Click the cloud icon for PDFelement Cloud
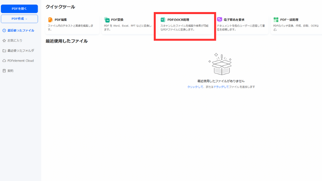This screenshot has height=181, width=322. pos(4,61)
